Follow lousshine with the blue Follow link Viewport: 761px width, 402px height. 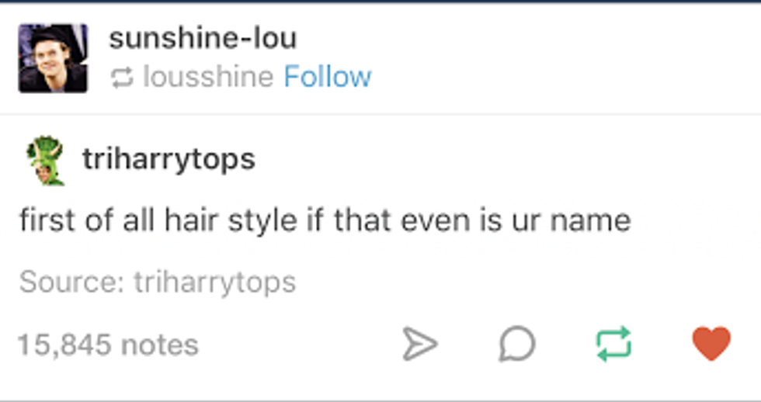(328, 77)
